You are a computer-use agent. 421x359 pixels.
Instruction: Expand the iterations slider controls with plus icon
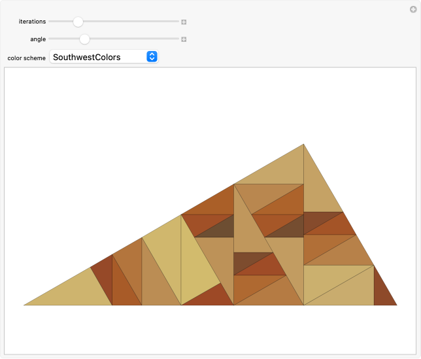[184, 22]
